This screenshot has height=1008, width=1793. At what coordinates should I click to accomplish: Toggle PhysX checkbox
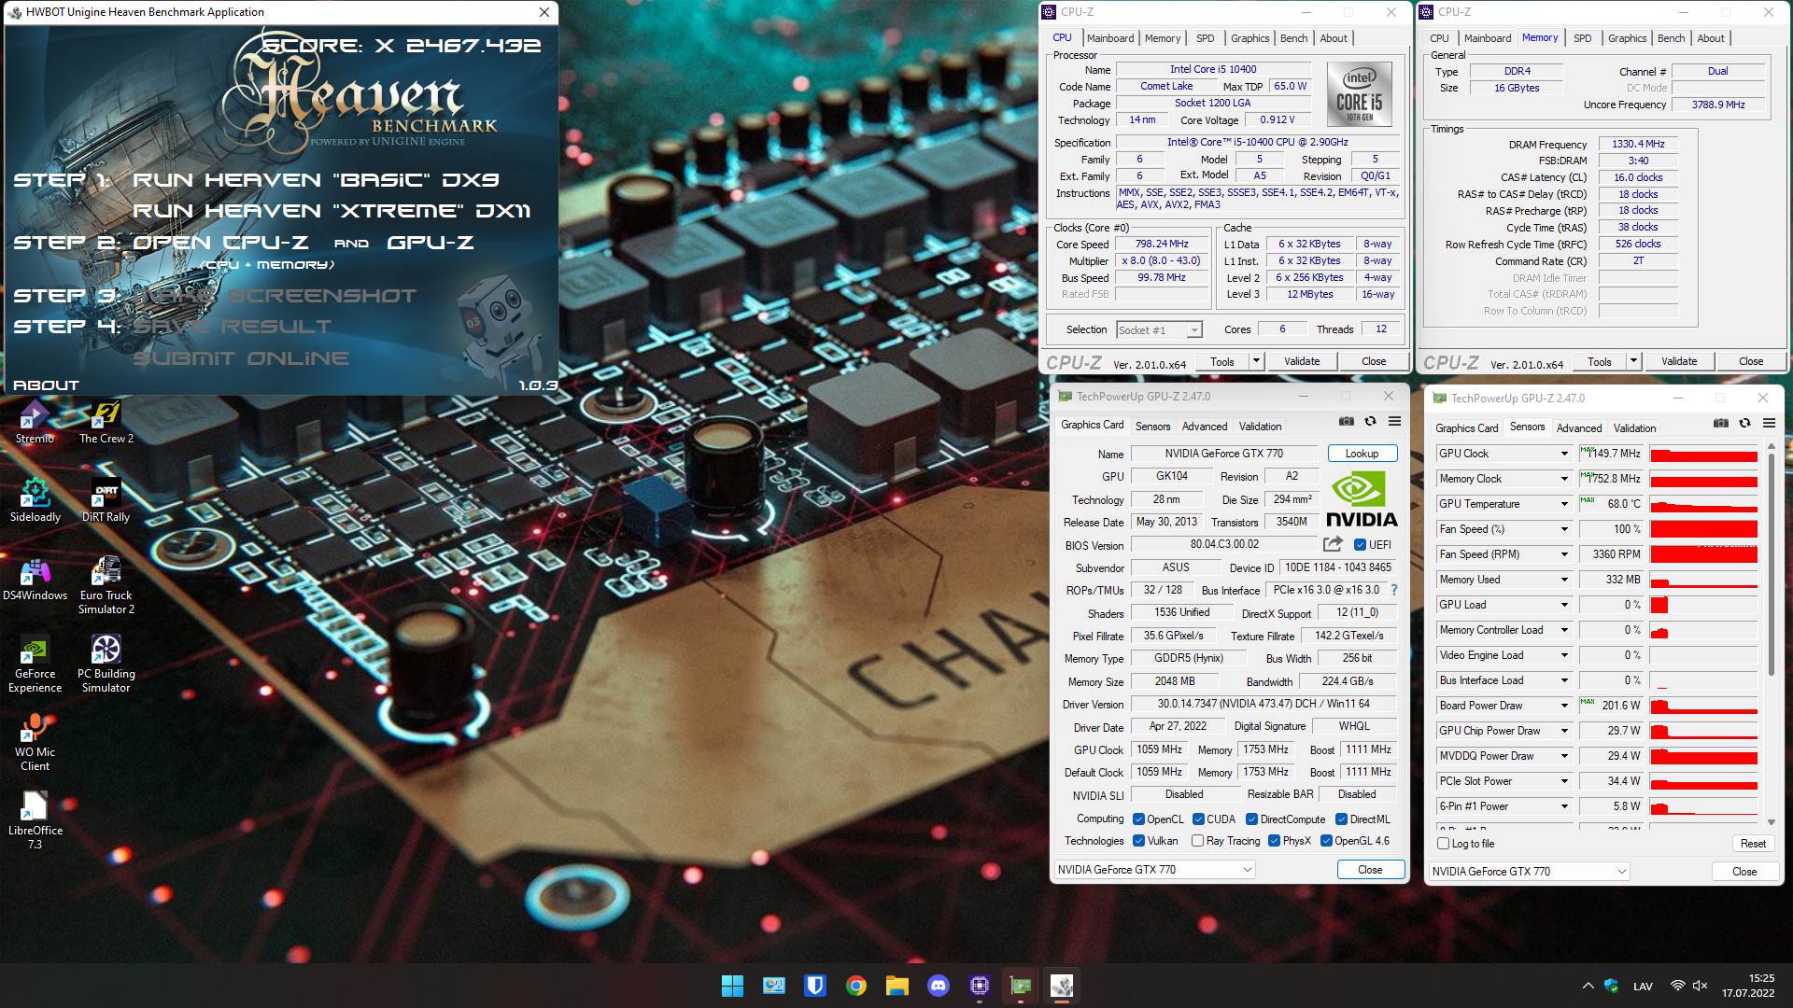(x=1274, y=841)
